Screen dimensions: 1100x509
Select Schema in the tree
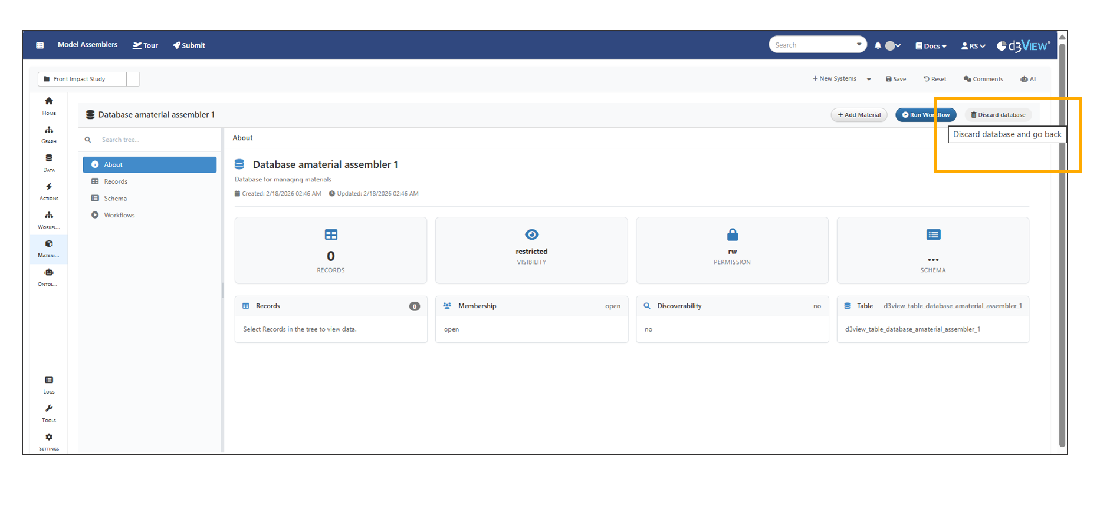[115, 199]
